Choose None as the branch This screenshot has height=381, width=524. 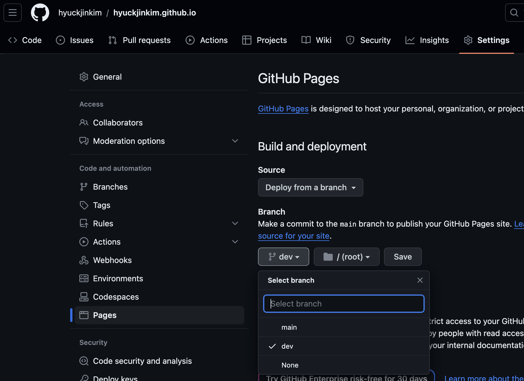point(344,365)
